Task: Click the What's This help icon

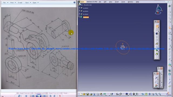Action: [112, 94]
